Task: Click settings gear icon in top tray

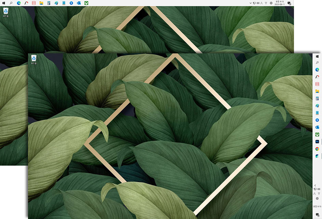Action: [x=271, y=3]
